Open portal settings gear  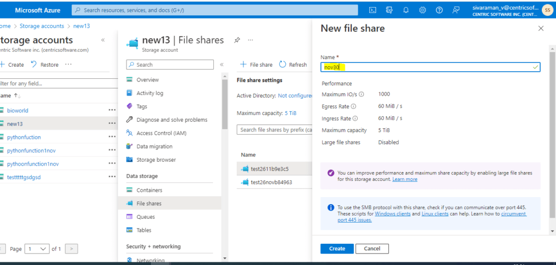[422, 10]
